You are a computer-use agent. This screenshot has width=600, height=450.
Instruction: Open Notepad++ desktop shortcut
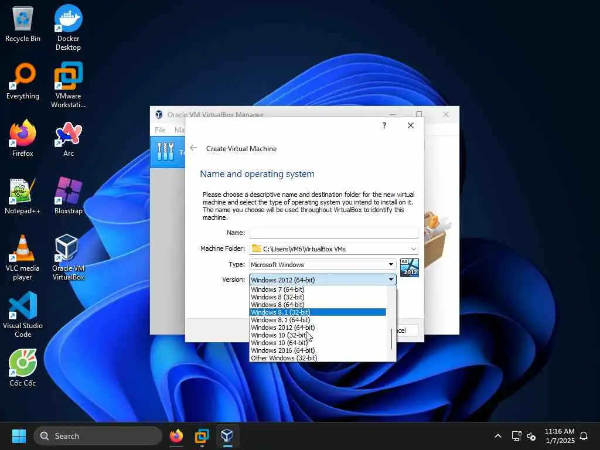[x=23, y=196]
